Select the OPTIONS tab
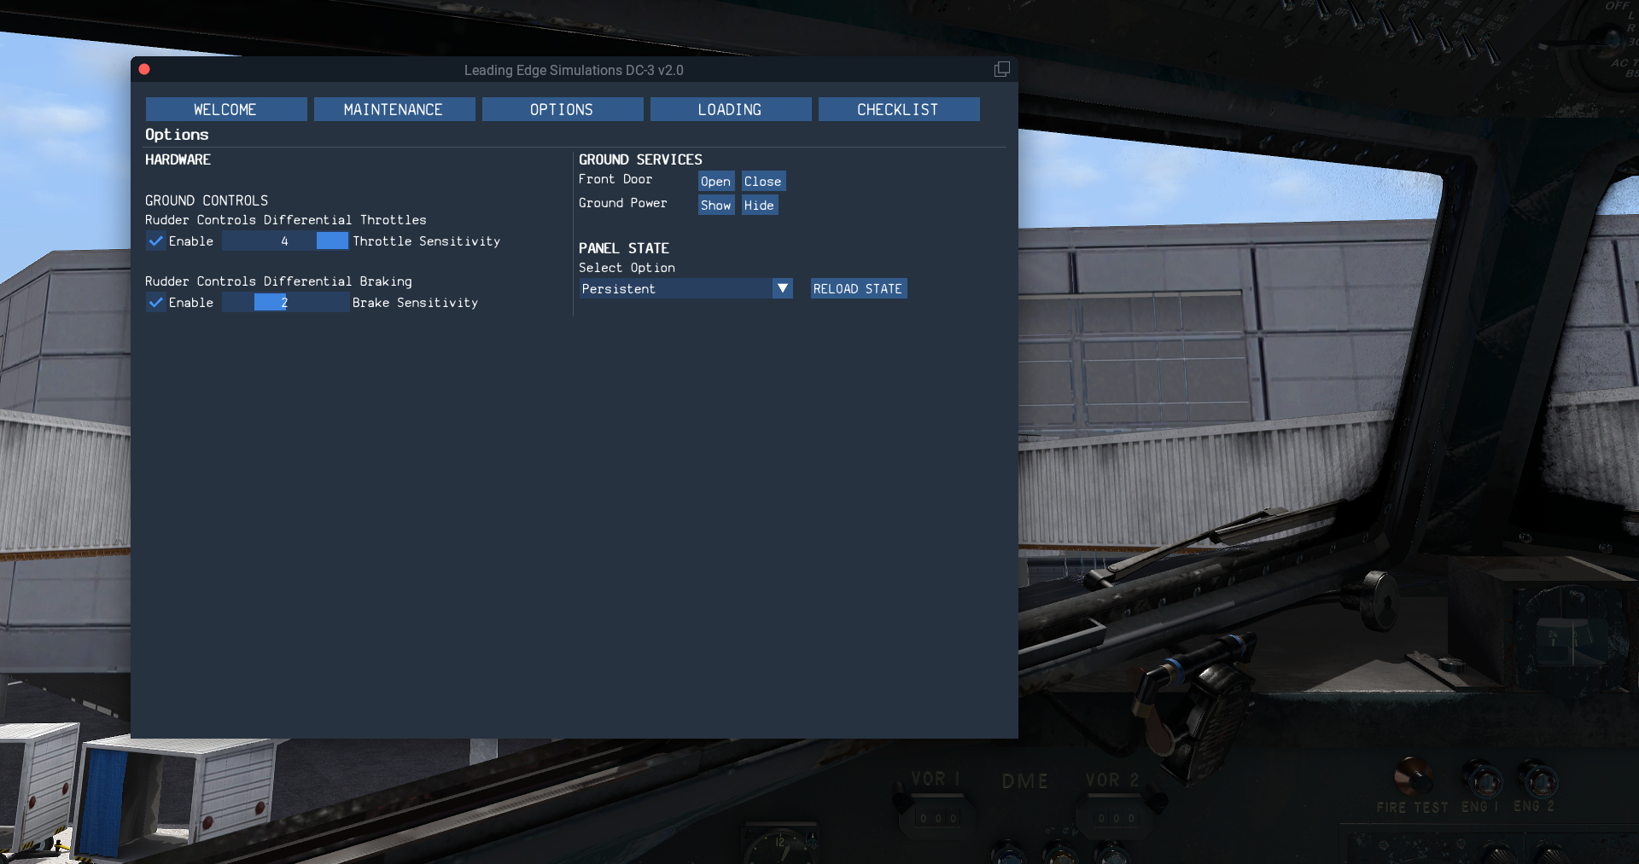1639x864 pixels. (x=562, y=109)
